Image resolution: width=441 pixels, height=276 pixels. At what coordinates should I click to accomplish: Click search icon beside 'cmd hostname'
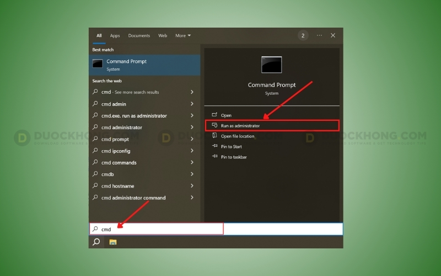coord(95,185)
